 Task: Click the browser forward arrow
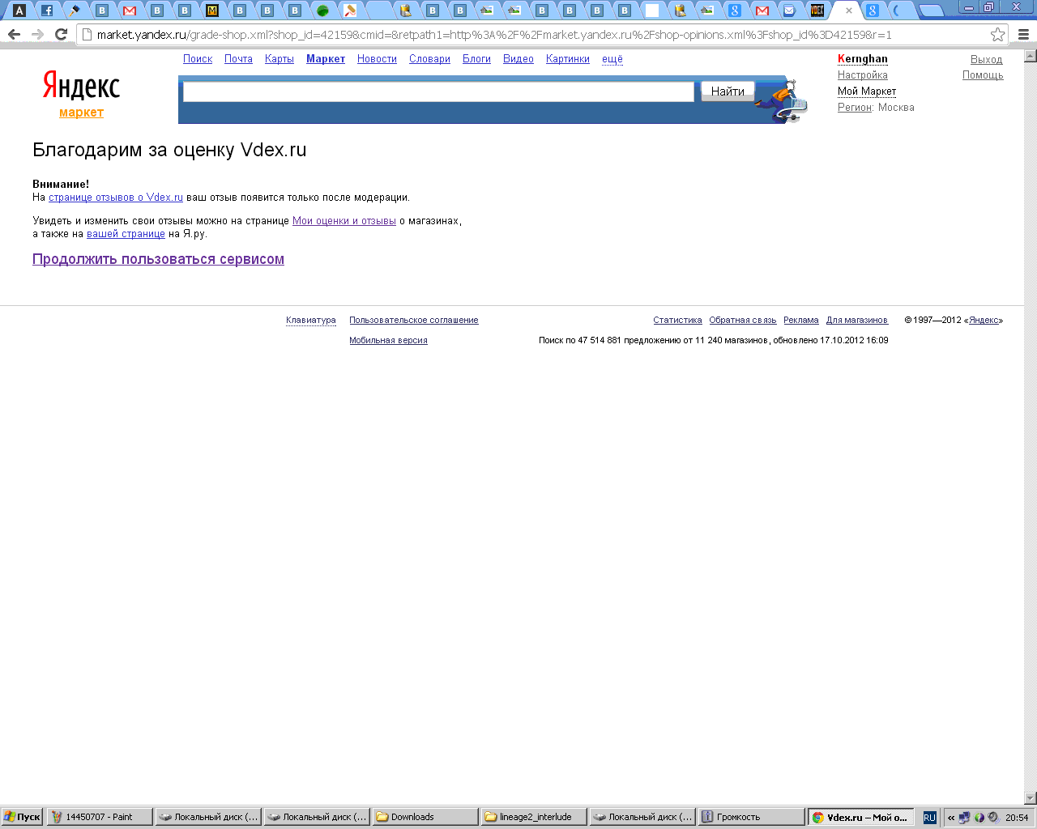coord(37,35)
